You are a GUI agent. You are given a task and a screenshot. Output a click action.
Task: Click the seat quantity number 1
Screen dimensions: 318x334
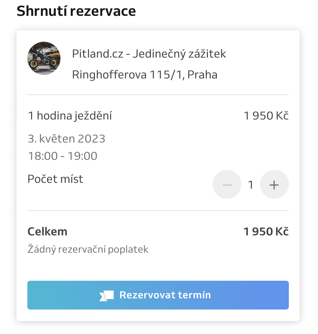[250, 185]
